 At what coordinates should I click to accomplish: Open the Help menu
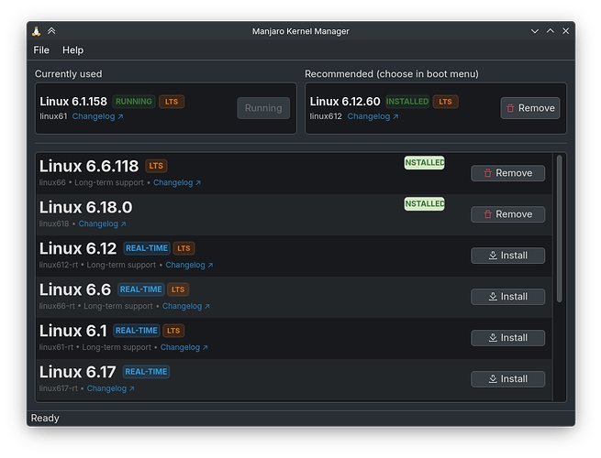coord(72,50)
